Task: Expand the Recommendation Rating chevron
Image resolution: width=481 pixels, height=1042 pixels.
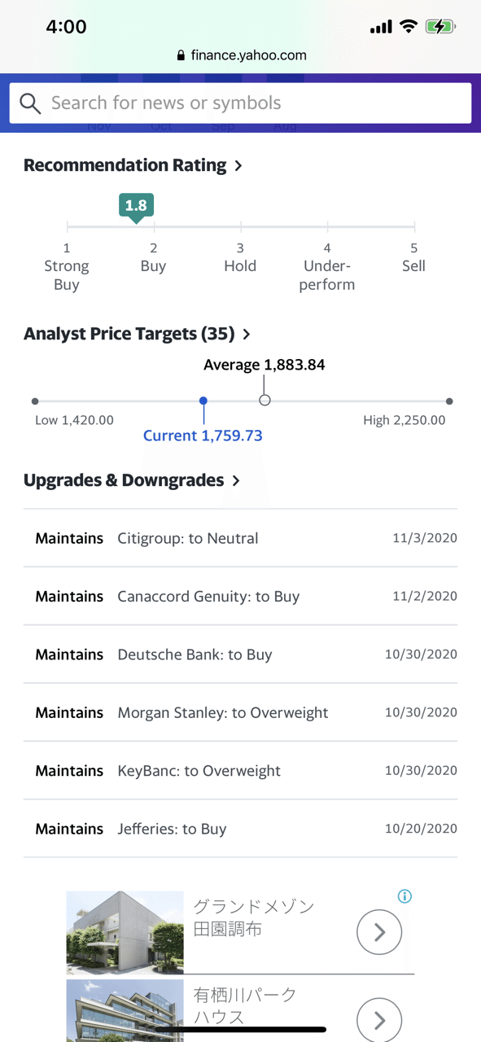Action: [238, 165]
